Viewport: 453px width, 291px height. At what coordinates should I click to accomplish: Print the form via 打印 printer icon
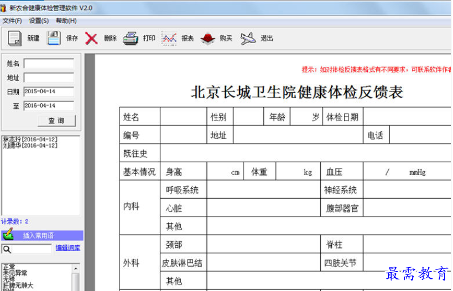point(130,38)
